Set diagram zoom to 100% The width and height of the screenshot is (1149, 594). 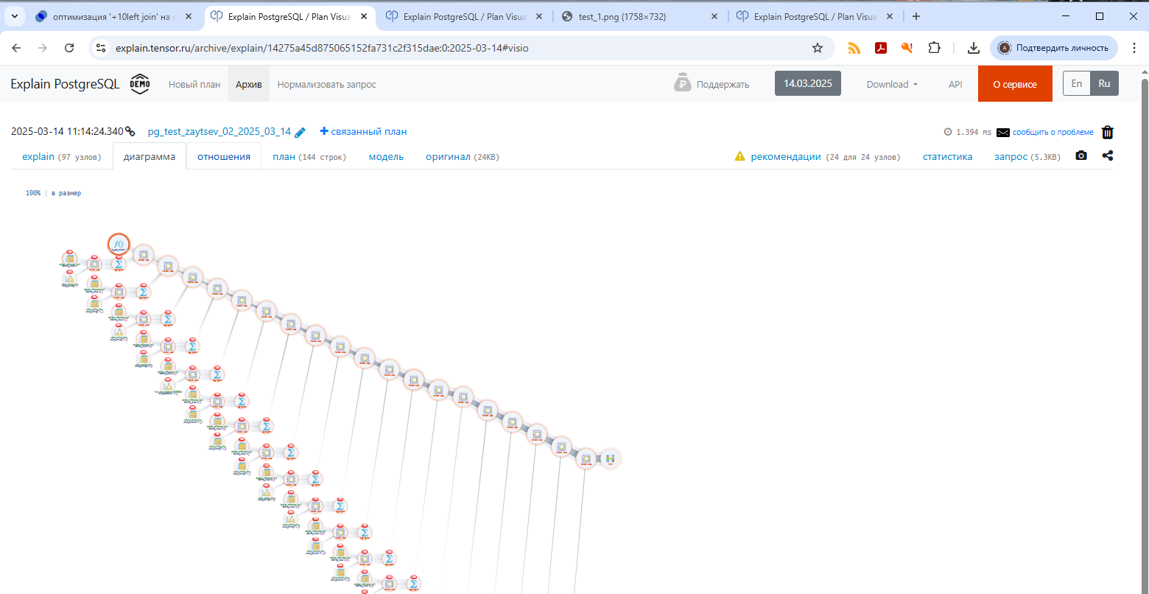(33, 193)
